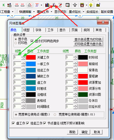Click the alarm clock toolbar icon
Viewport: 114px width, 140px height.
coord(82,5)
